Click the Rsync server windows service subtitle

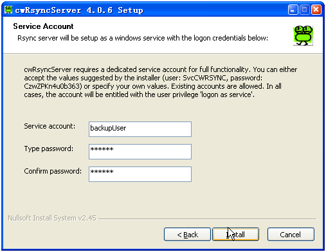(x=143, y=38)
